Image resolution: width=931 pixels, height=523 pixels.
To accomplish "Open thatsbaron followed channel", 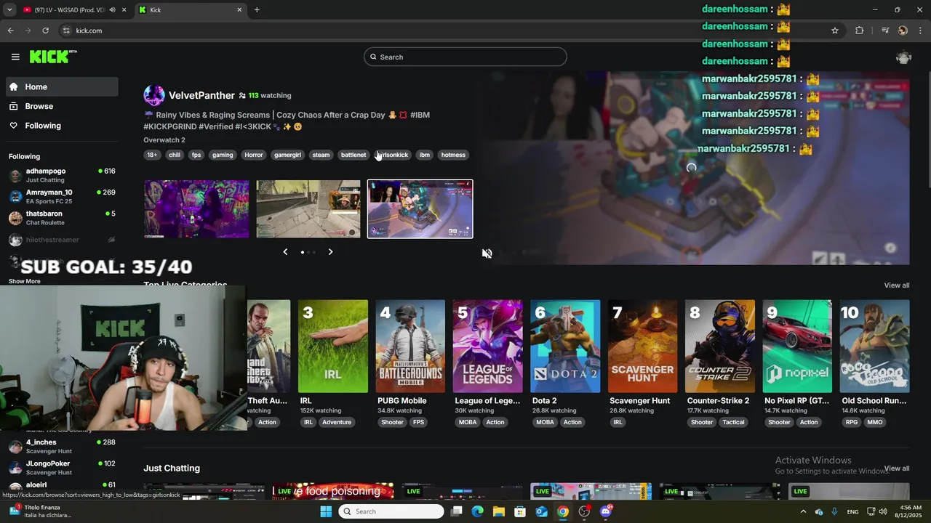I will 62,218.
